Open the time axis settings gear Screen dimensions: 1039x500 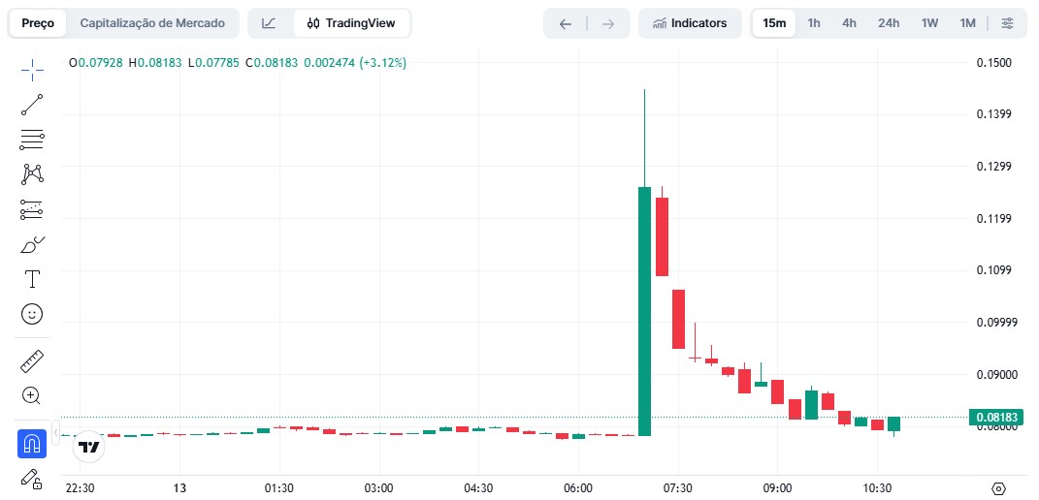click(998, 487)
